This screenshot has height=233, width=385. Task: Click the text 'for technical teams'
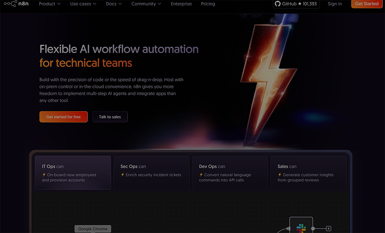tap(86, 63)
